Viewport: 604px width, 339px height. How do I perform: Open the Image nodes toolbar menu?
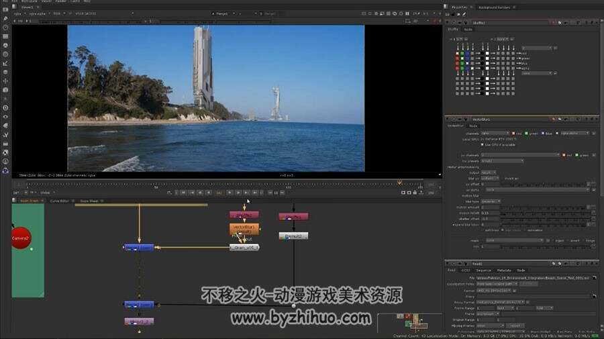5,9
